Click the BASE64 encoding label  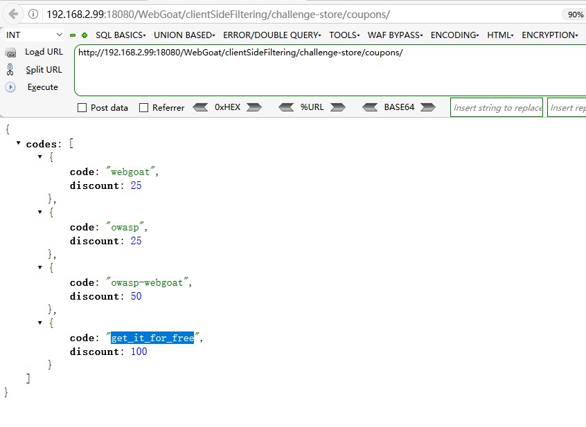(x=399, y=107)
